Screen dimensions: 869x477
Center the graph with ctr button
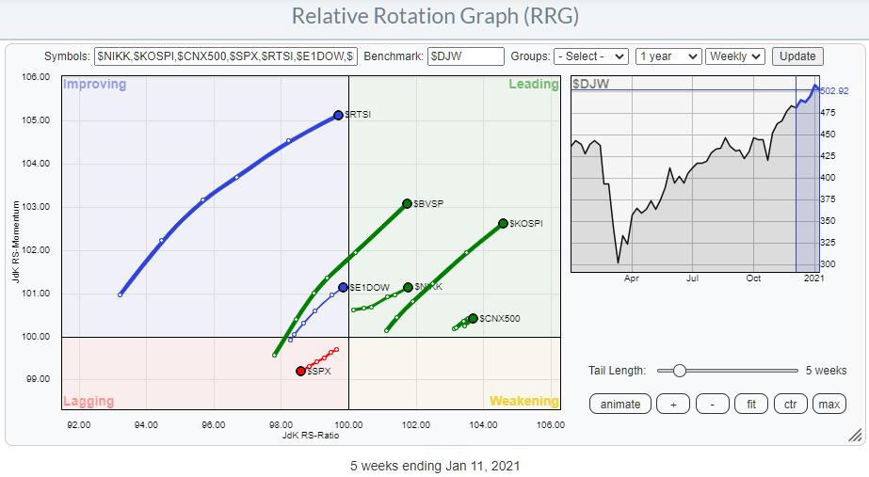(791, 404)
